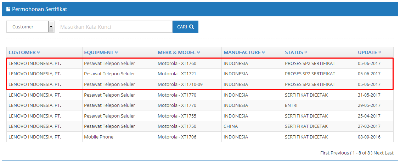Go to the Previous page link
The width and height of the screenshot is (400, 163).
point(339,153)
